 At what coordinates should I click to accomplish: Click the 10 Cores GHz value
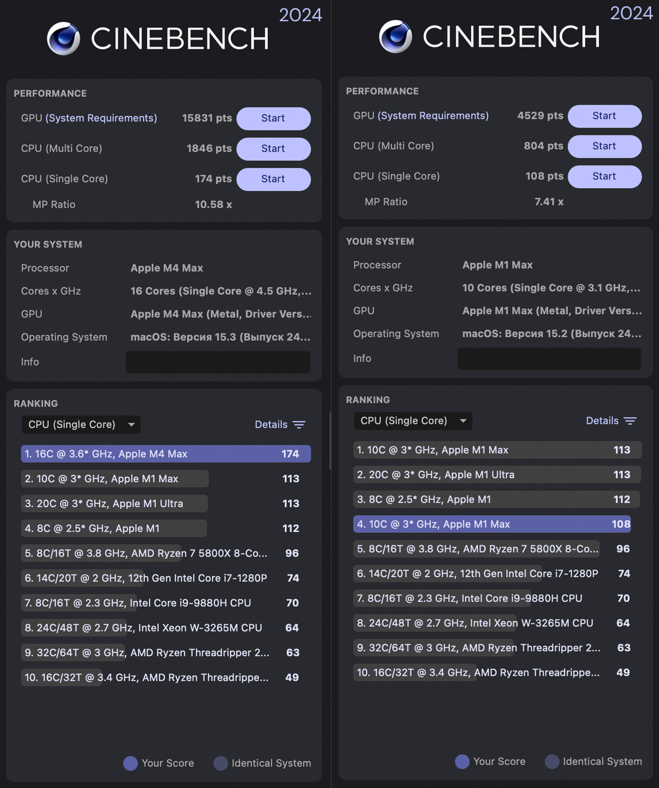tap(551, 288)
